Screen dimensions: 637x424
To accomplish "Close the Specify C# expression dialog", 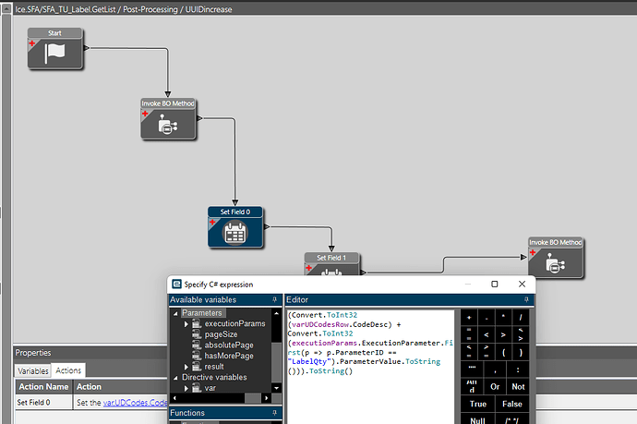I will [522, 284].
